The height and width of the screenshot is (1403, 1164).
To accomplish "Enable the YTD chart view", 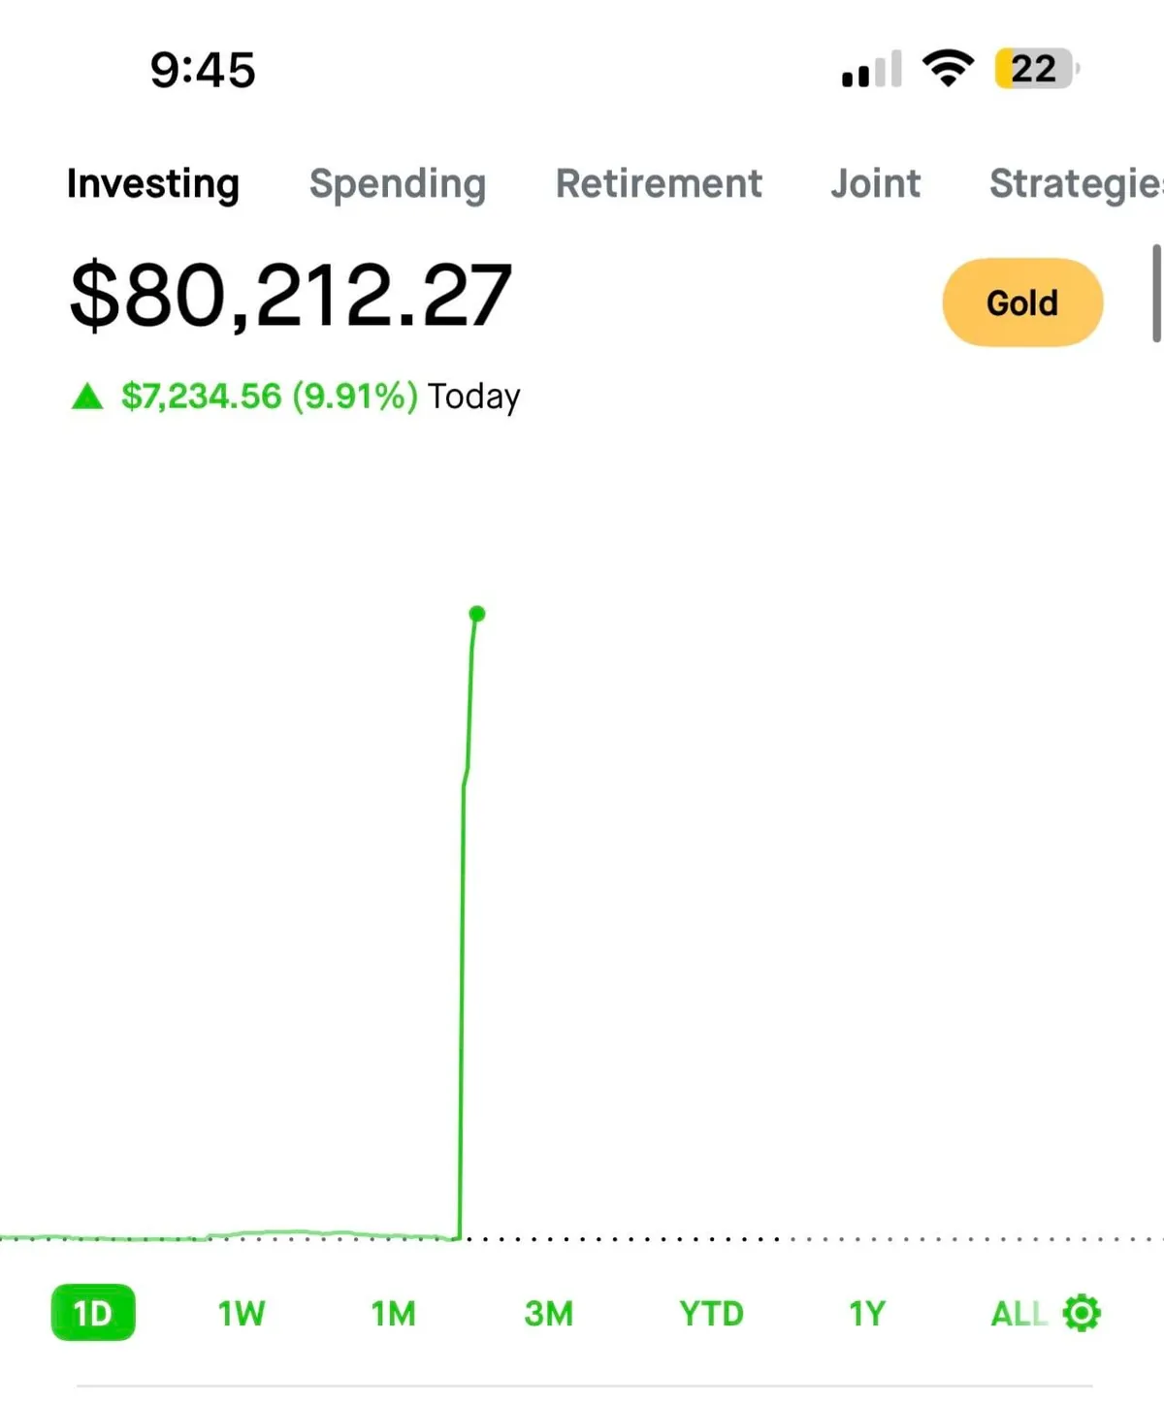I will tap(711, 1313).
